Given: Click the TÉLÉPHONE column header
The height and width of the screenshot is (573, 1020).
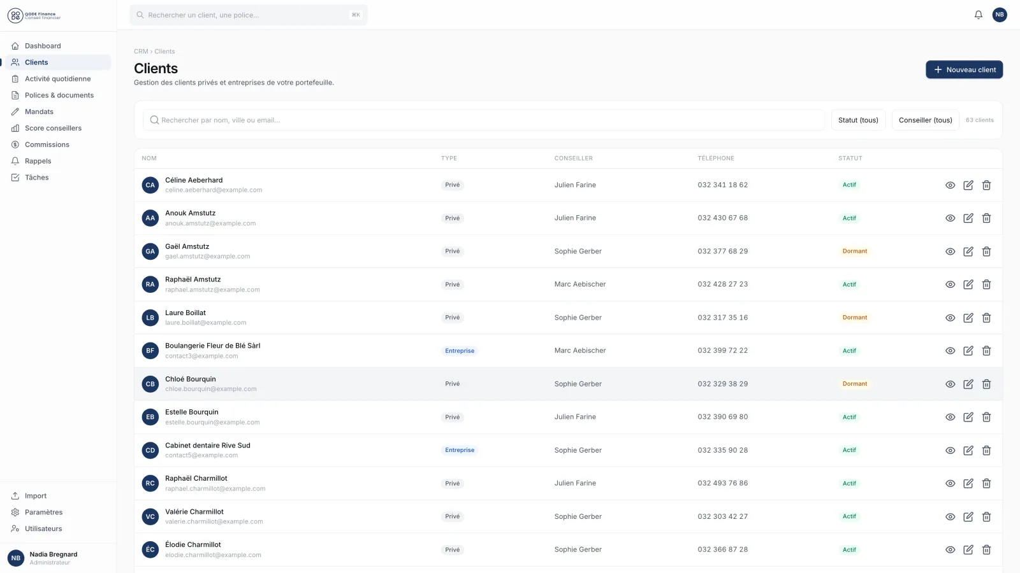Looking at the screenshot, I should [716, 159].
